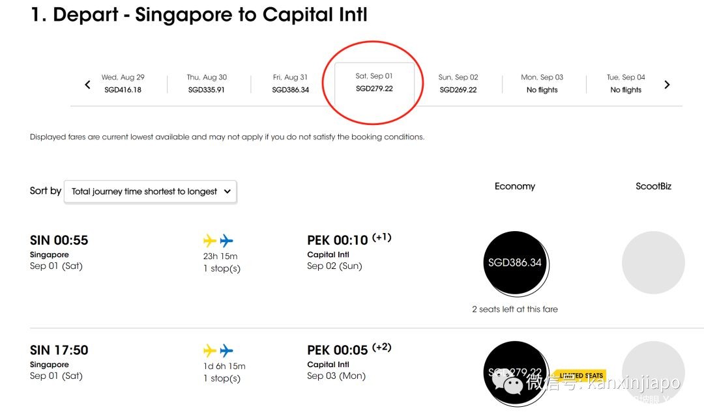Click 1 stop(s) on 23h 15m flight
The image size is (704, 416).
[x=222, y=268]
